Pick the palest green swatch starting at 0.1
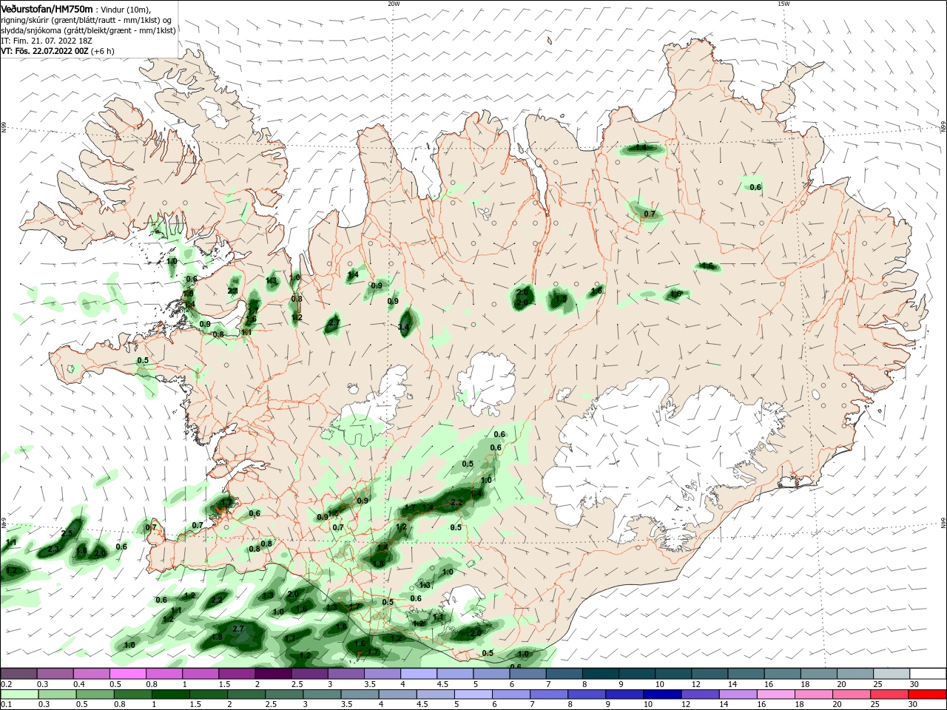The image size is (947, 710). (x=18, y=694)
